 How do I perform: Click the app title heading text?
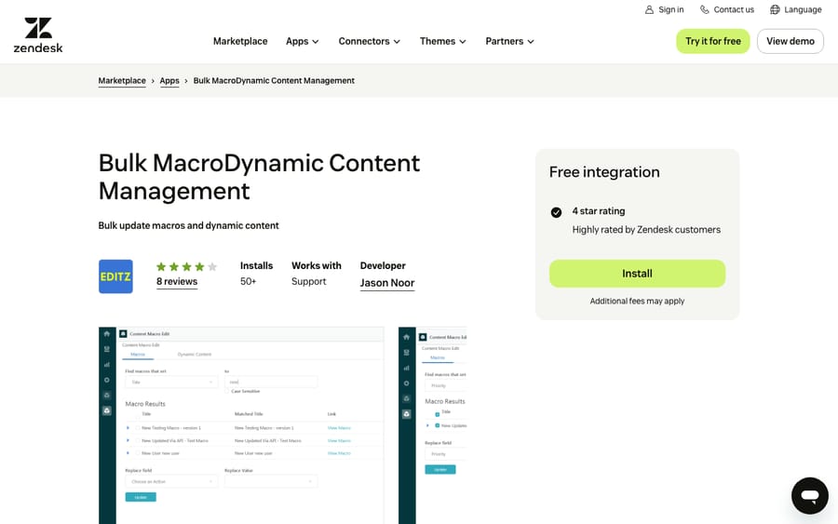coord(259,177)
